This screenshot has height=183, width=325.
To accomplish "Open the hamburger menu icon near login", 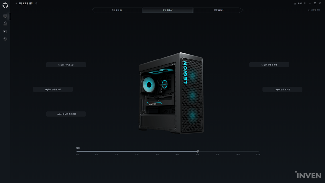I will (x=305, y=3).
